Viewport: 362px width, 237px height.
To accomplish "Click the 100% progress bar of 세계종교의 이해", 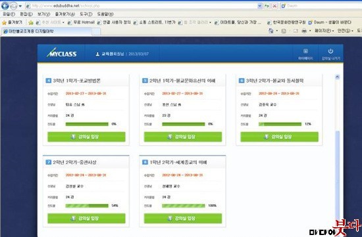I will coord(184,205).
